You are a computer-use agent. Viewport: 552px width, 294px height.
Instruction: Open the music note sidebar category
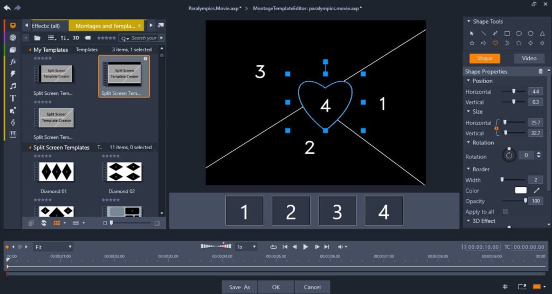click(x=13, y=86)
